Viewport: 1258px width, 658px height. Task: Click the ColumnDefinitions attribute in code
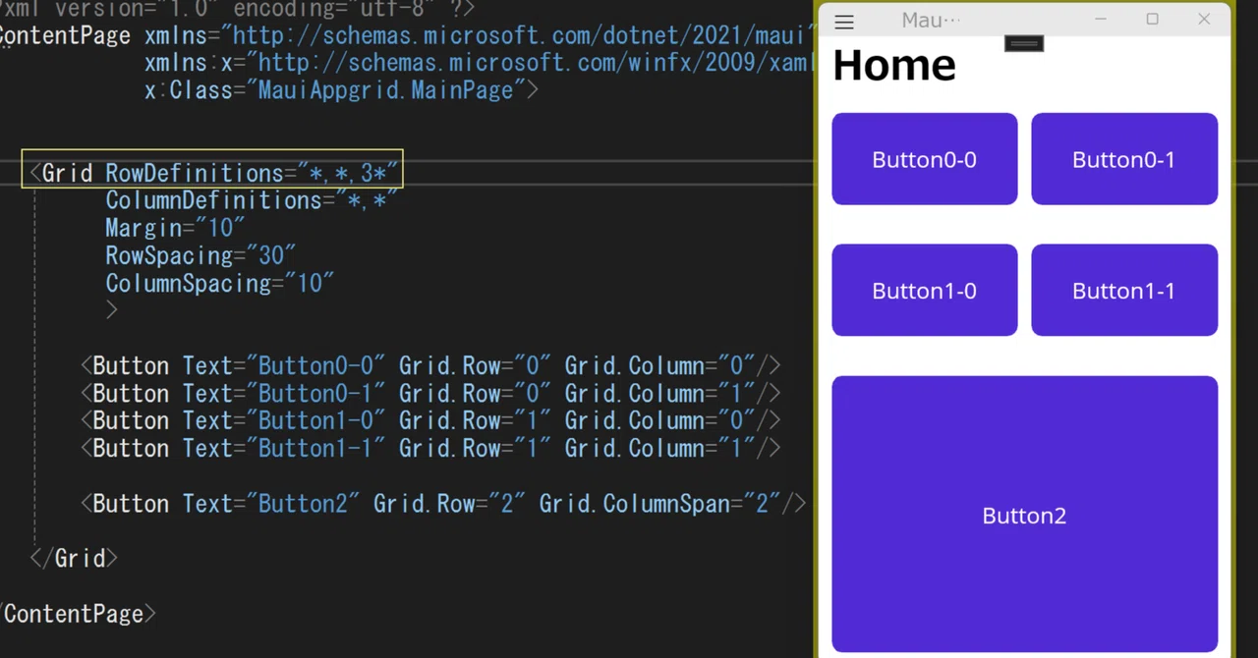click(x=252, y=200)
